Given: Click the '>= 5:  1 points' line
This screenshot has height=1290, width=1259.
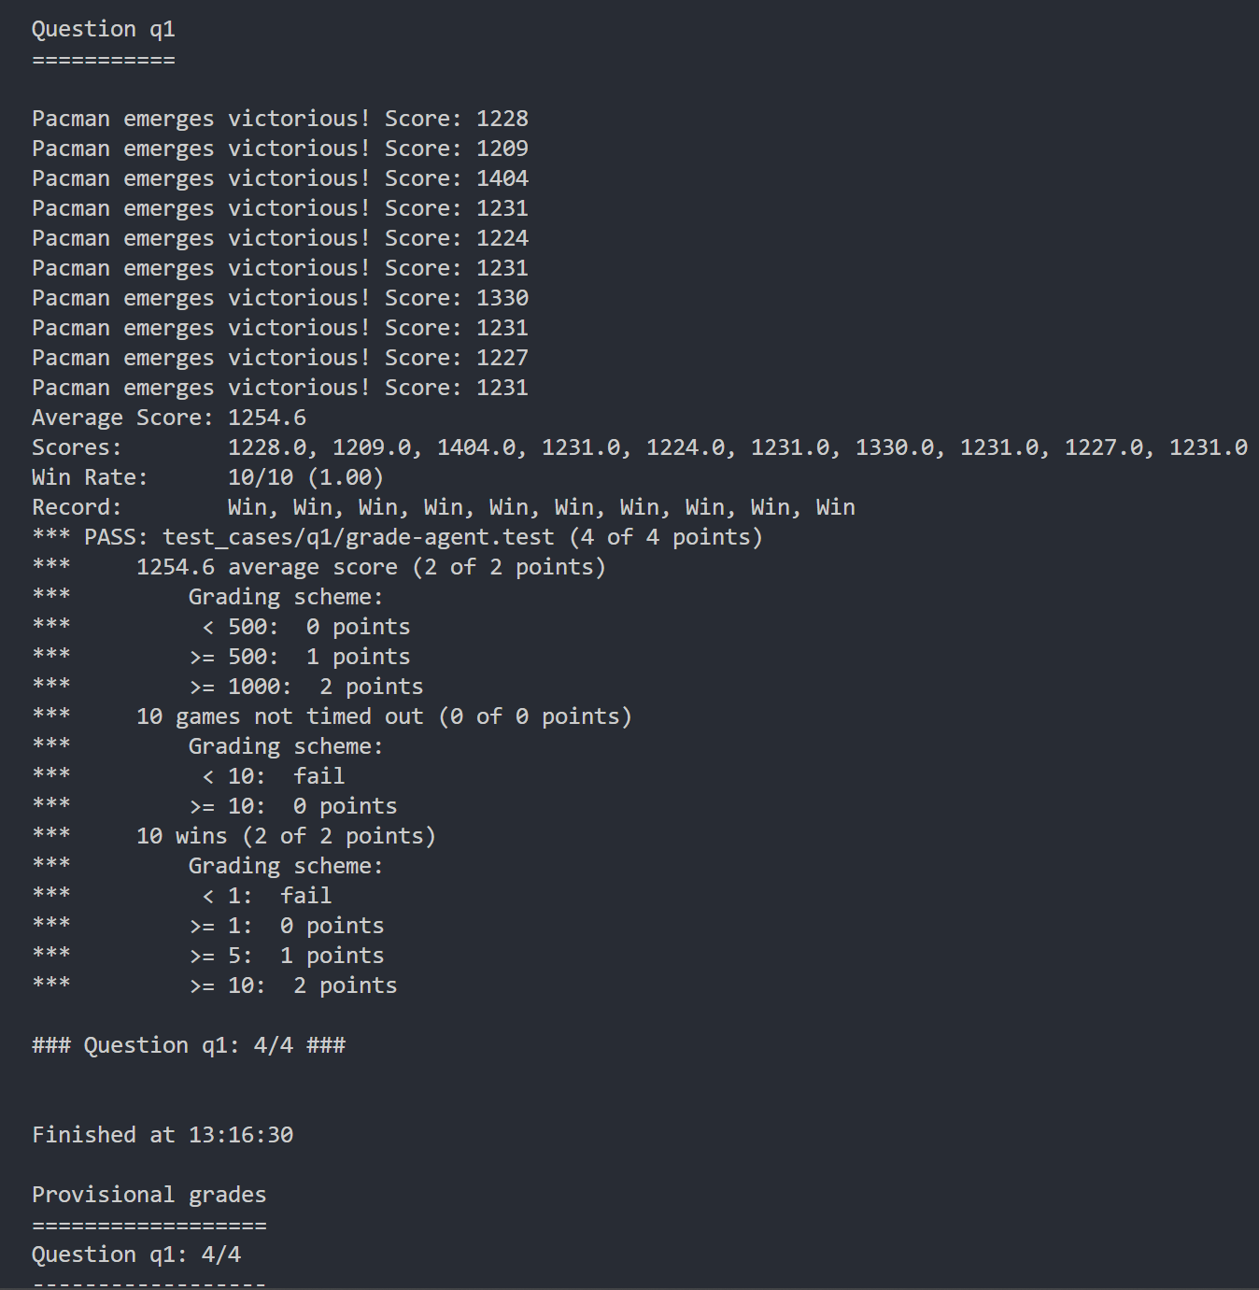Looking at the screenshot, I should (x=287, y=956).
